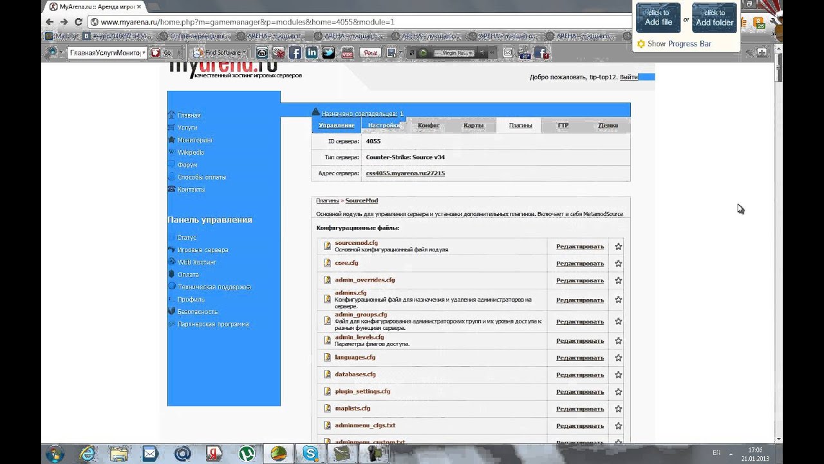Star the admin_levels.cfg file
The height and width of the screenshot is (464, 824).
click(x=618, y=341)
